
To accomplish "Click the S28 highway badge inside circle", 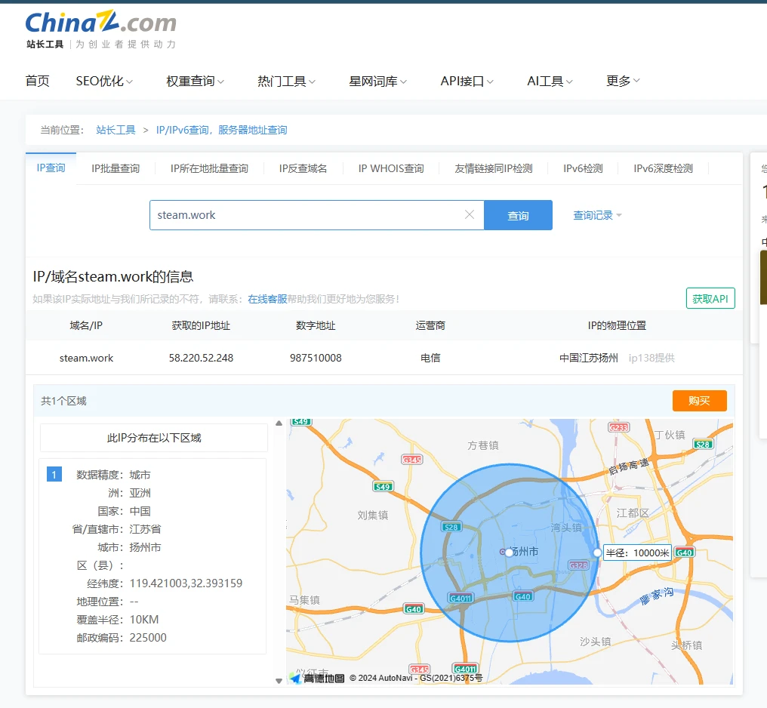I will (x=451, y=527).
